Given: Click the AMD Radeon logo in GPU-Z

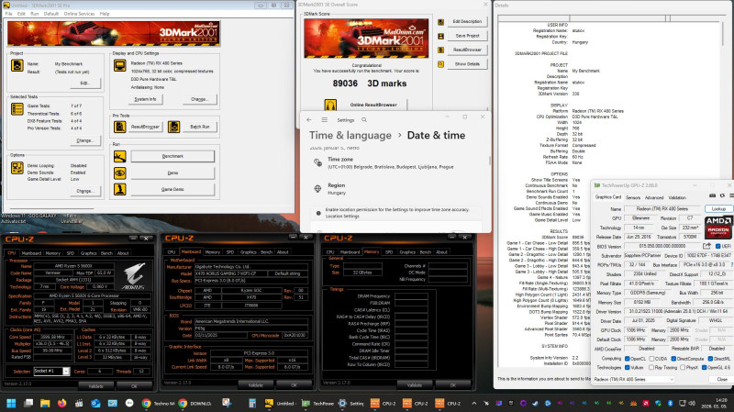Looking at the screenshot, I should click(718, 227).
